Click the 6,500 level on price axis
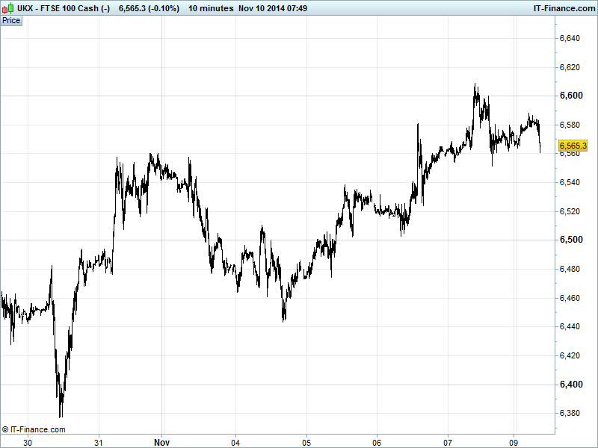 click(571, 240)
